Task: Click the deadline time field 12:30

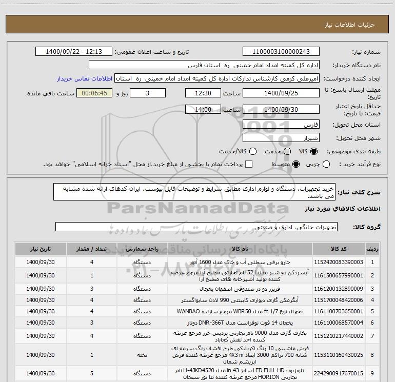Action: click(203, 93)
